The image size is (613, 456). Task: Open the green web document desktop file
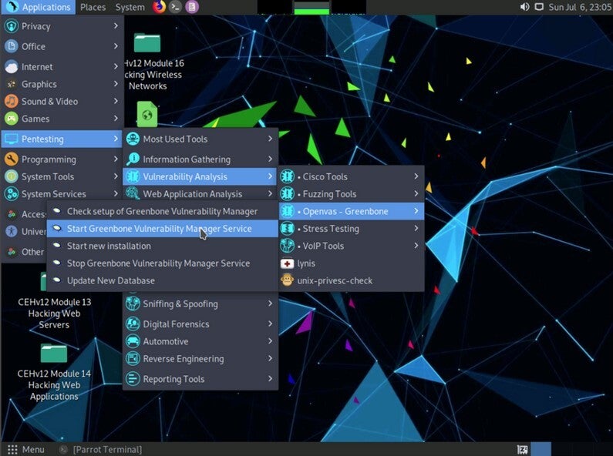click(147, 114)
